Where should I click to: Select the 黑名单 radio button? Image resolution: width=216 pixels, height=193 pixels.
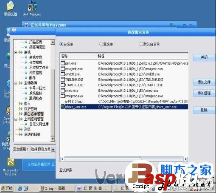101,44
